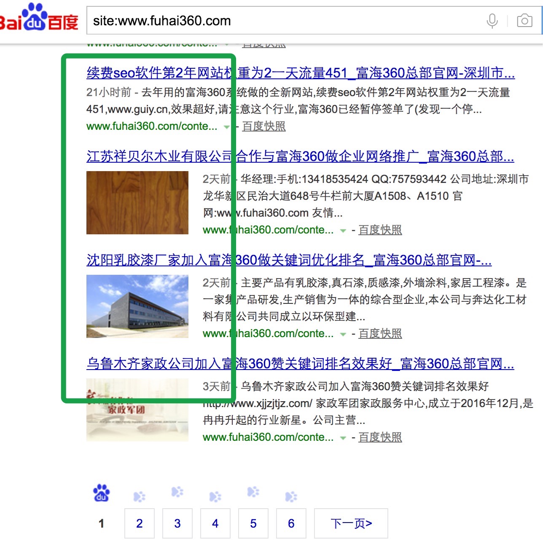Click the green URL of the 乌鲁木齐家政 result
The height and width of the screenshot is (555, 543).
pyautogui.click(x=268, y=437)
